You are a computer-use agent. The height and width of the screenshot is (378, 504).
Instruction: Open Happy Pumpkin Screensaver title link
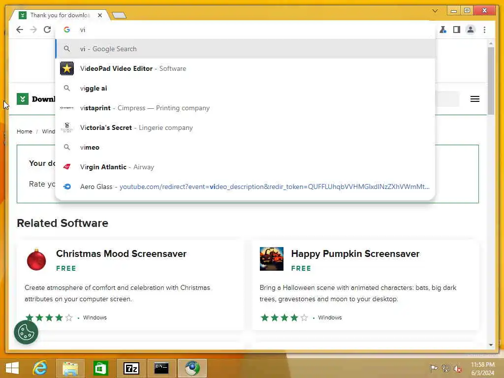[x=355, y=253]
